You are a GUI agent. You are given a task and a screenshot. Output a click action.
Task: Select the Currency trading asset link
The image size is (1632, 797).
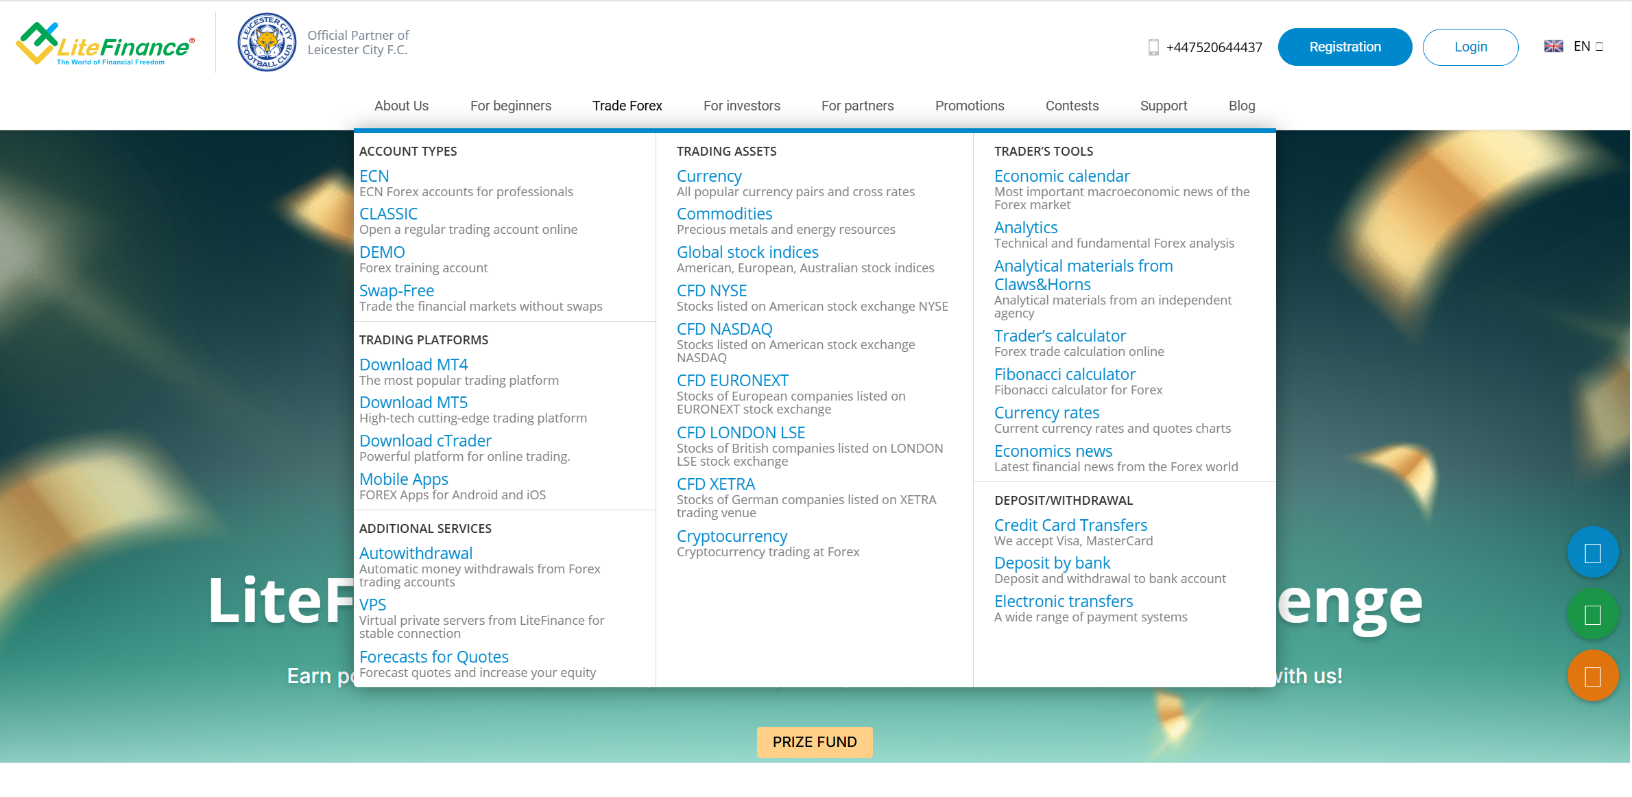pos(709,176)
